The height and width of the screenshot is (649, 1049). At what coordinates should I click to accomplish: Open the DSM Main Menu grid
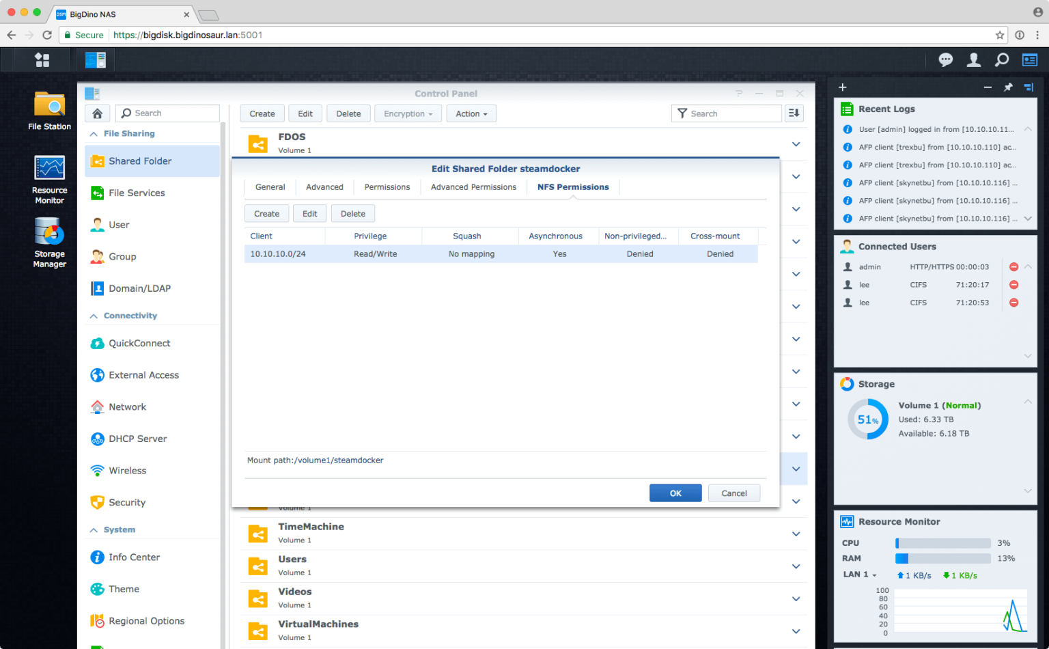(x=42, y=60)
